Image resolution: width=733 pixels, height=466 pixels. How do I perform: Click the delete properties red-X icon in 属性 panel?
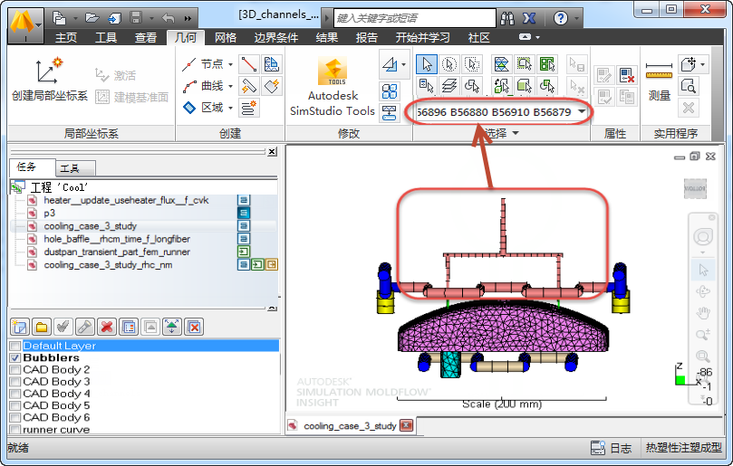[626, 75]
